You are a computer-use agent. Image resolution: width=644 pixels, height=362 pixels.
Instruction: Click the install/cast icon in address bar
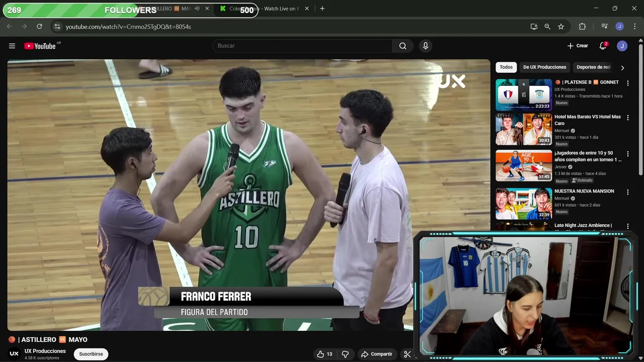point(534,27)
